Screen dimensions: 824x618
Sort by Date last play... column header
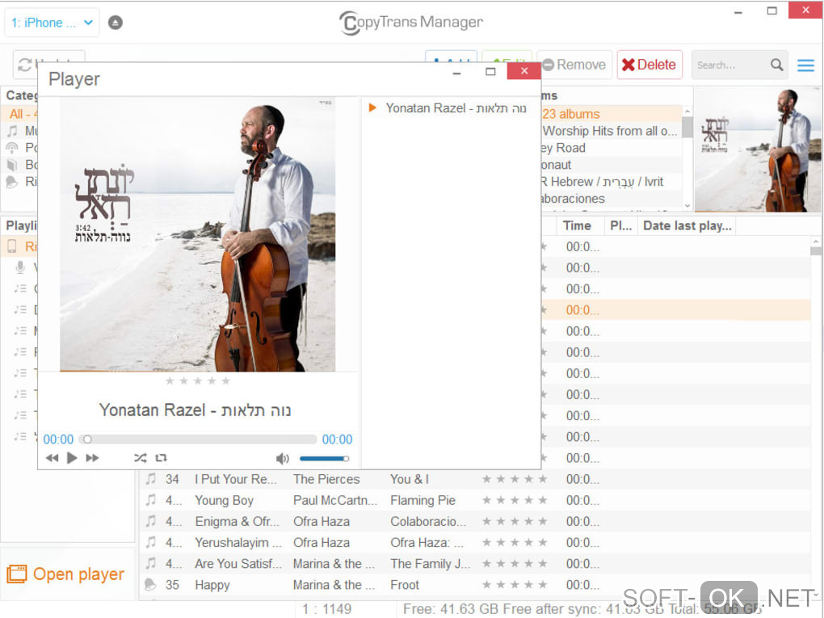click(x=687, y=226)
